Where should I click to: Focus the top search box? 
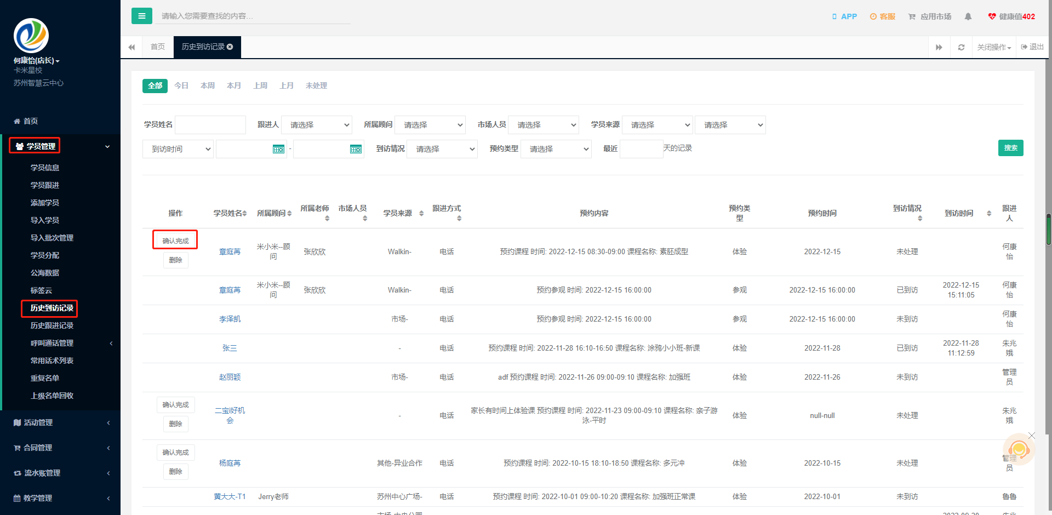pos(253,16)
